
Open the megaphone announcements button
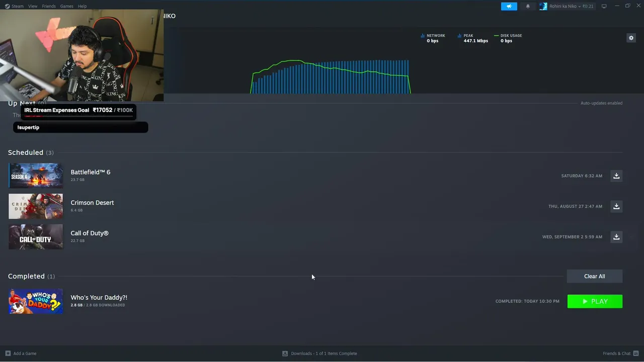(x=509, y=6)
